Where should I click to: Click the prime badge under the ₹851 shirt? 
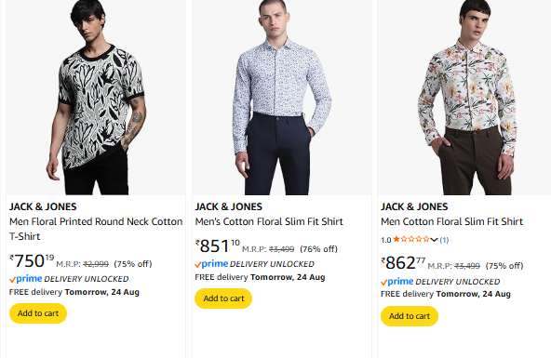(x=211, y=264)
